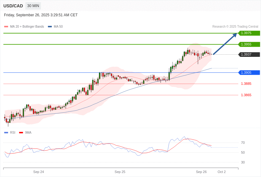Click the Oct 2 date axis label

point(221,172)
